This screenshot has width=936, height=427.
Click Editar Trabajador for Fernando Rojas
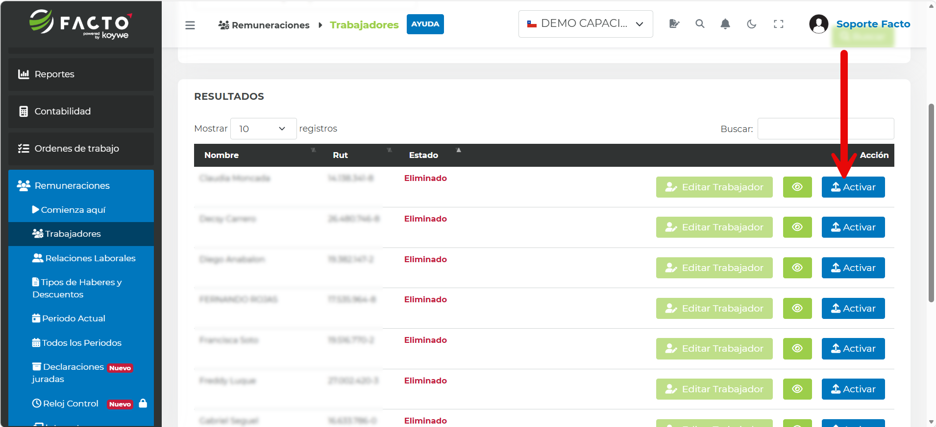point(714,308)
